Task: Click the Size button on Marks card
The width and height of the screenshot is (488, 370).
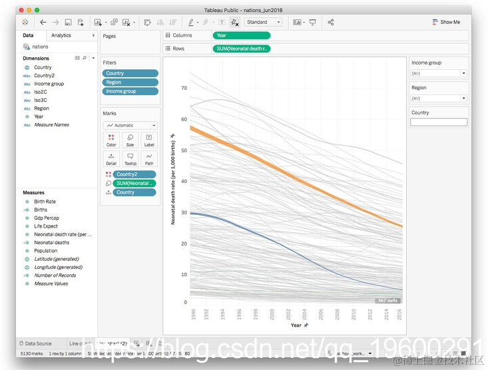Action: (x=130, y=140)
